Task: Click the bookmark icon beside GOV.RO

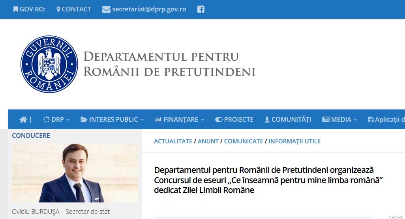Action: coord(16,9)
